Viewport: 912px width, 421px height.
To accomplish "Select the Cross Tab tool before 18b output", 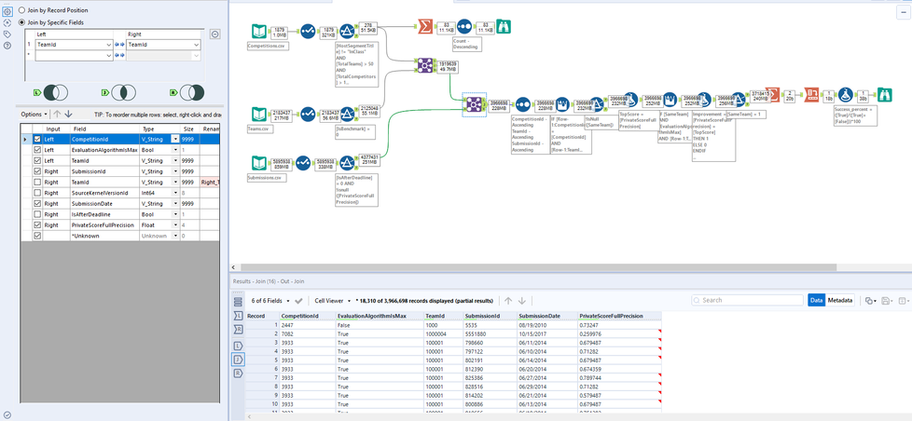I will (811, 93).
